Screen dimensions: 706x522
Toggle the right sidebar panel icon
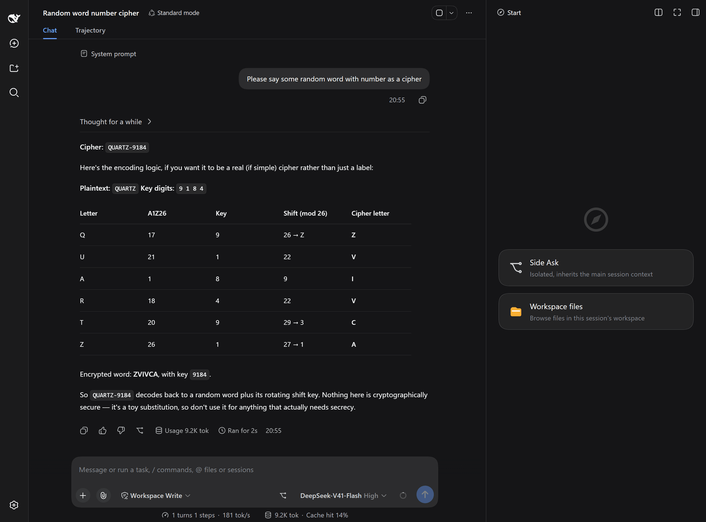pyautogui.click(x=695, y=12)
